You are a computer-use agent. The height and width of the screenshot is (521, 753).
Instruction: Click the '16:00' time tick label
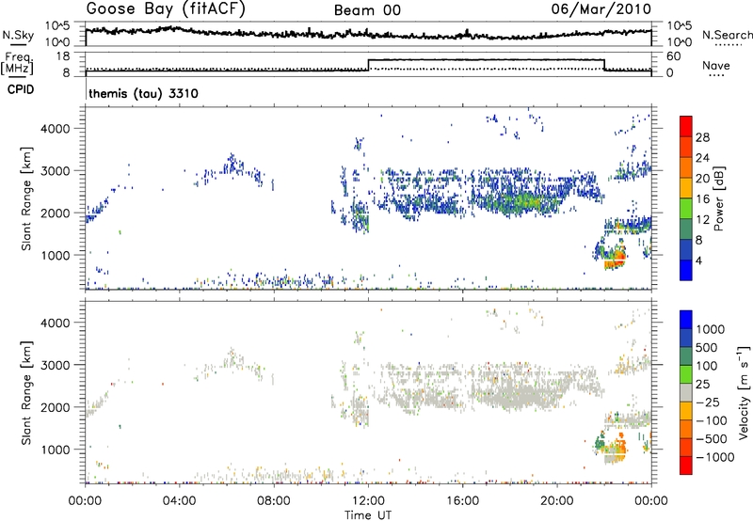(x=462, y=501)
